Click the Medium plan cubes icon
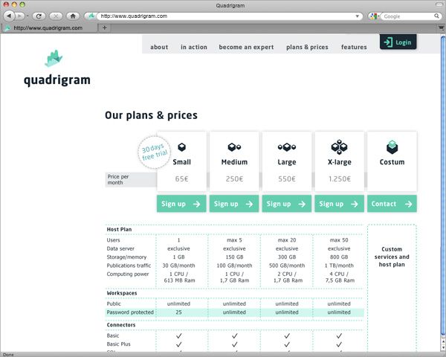Viewport: 446px width, 357px height. (234, 147)
